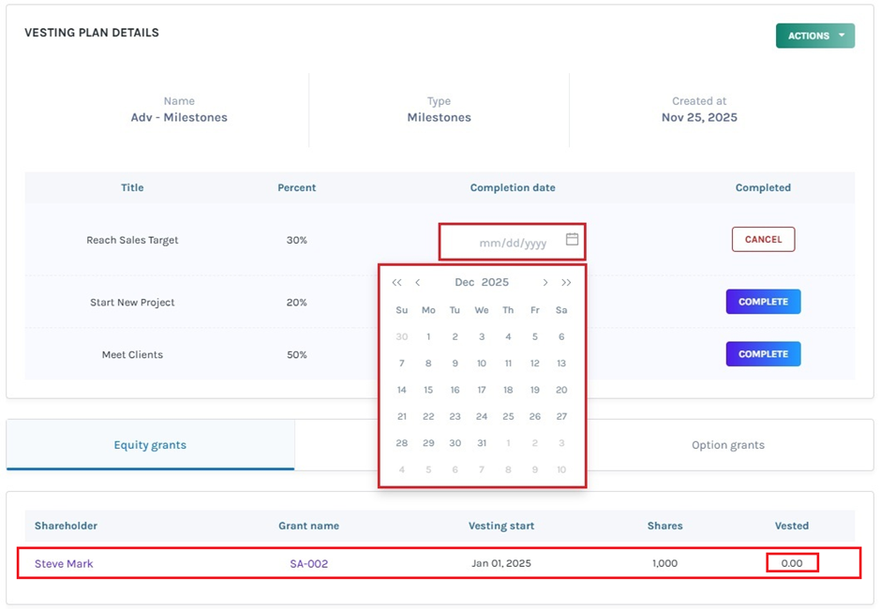This screenshot has width=880, height=609.
Task: Switch to the Option grants tab
Action: pos(727,445)
